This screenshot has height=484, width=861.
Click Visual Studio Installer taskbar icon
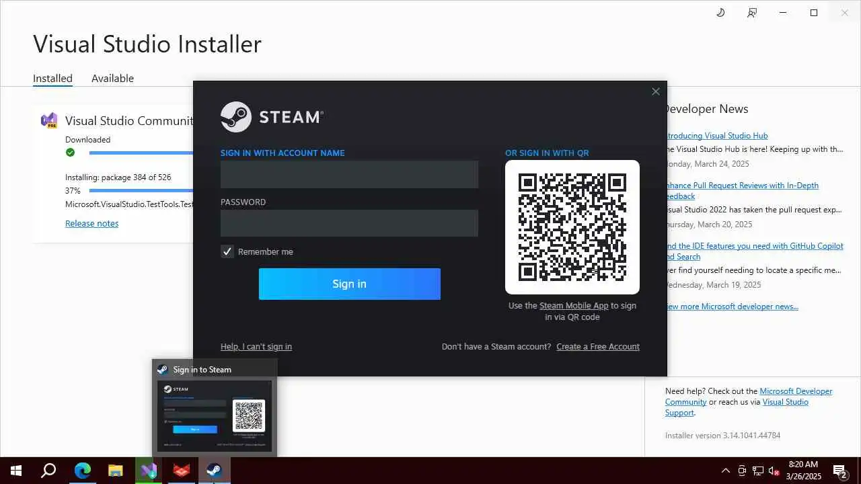click(x=148, y=471)
